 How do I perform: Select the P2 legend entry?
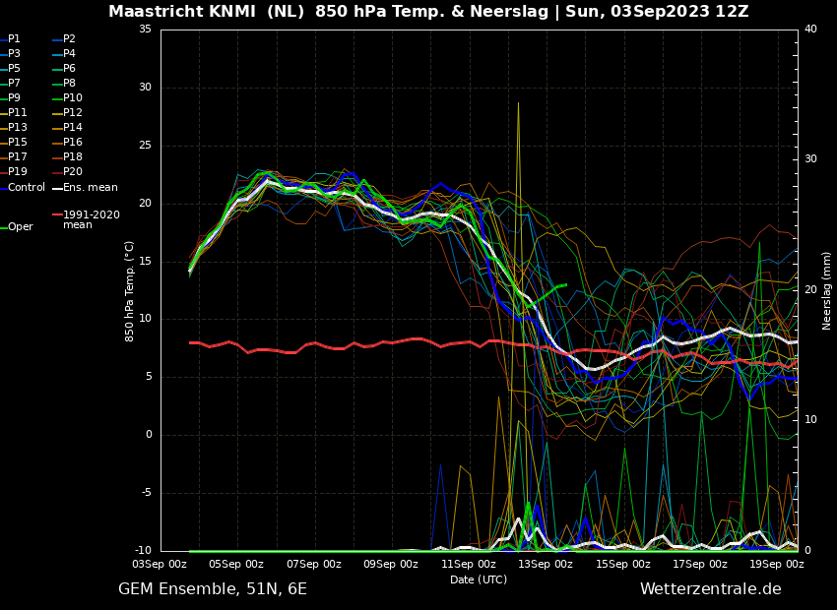[x=69, y=39]
